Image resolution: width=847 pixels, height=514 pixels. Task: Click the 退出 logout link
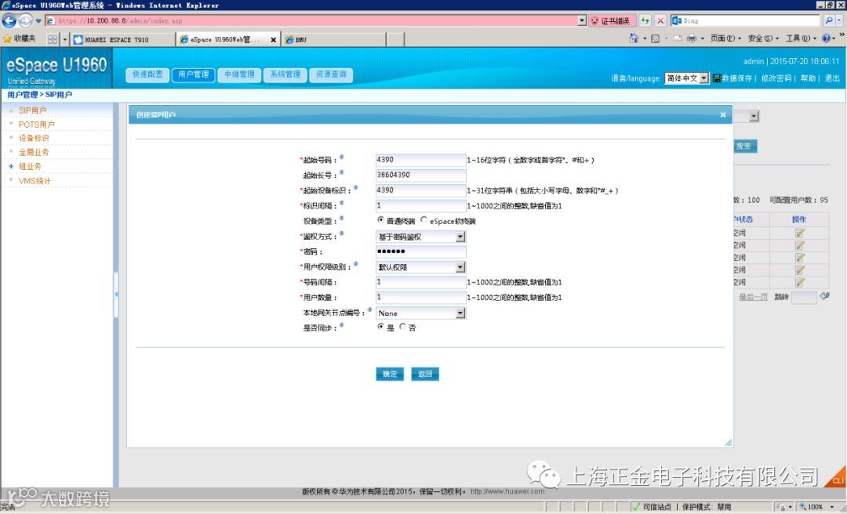(832, 78)
